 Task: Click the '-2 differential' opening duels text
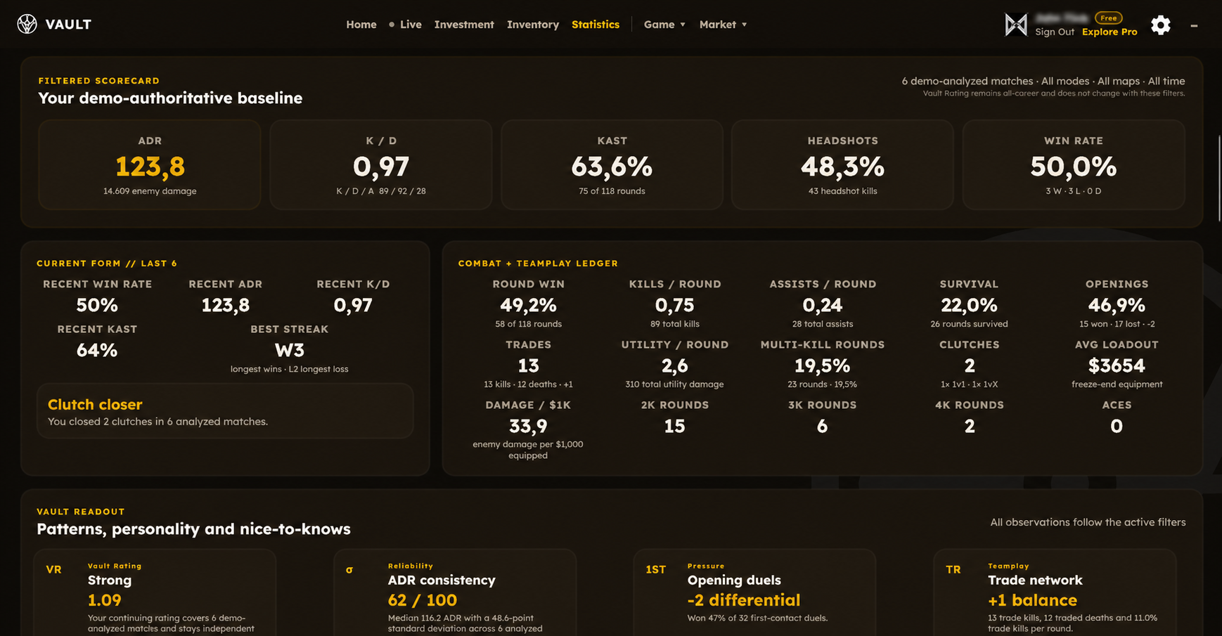pos(744,600)
